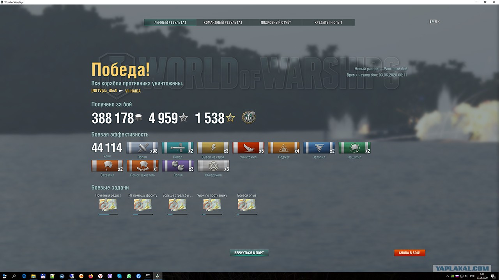
Task: Click the Боевые задачи section heading
Action: pos(110,188)
